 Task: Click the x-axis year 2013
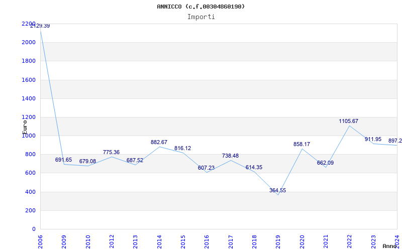[x=135, y=242]
